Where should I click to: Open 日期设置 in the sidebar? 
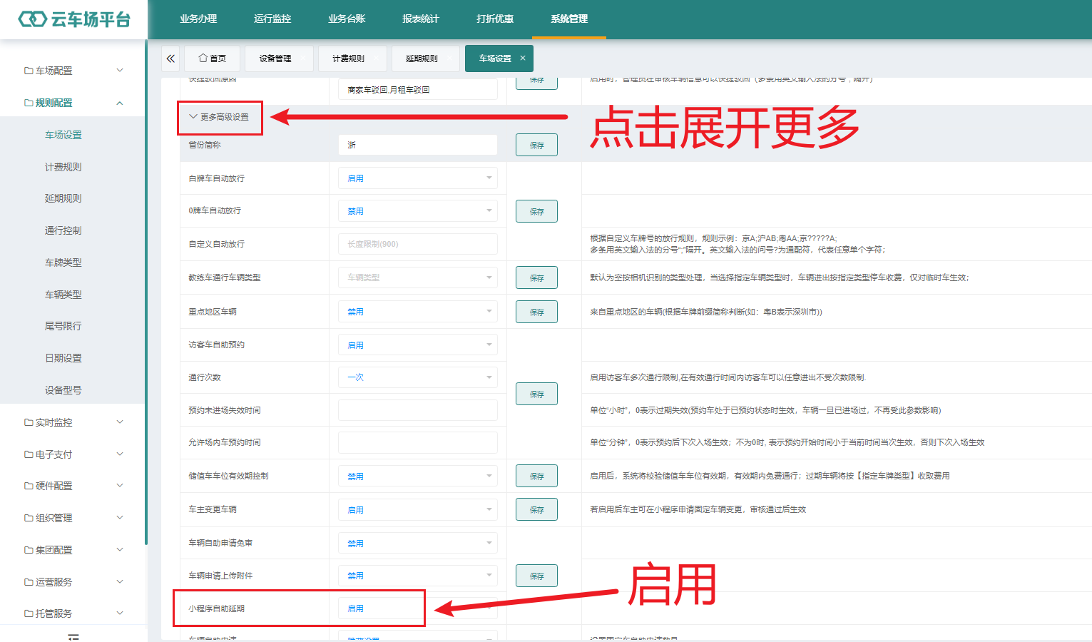(63, 358)
